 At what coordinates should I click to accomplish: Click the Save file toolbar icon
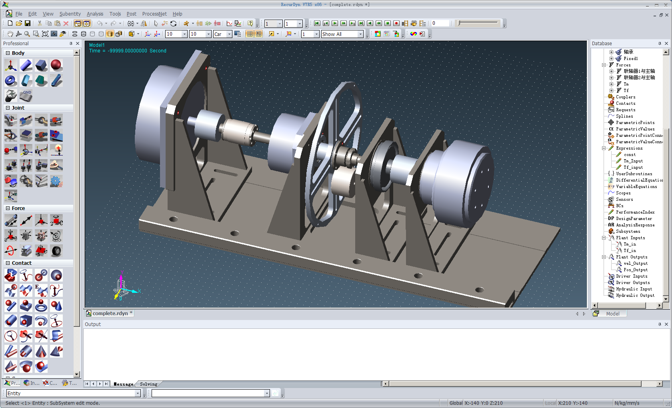pyautogui.click(x=28, y=24)
